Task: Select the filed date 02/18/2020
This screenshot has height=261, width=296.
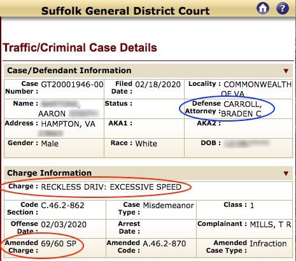Action: (x=158, y=85)
